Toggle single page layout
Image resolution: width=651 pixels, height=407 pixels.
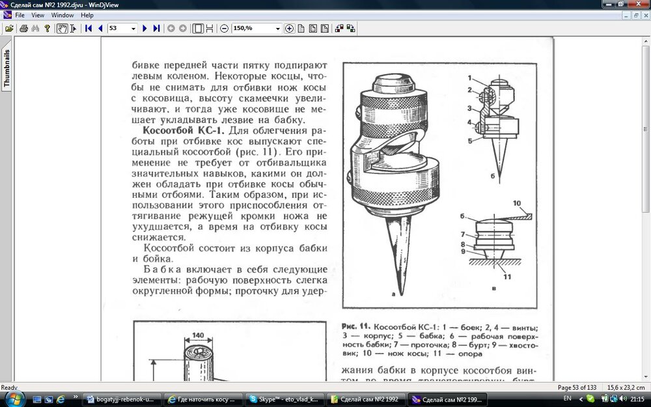pyautogui.click(x=198, y=28)
